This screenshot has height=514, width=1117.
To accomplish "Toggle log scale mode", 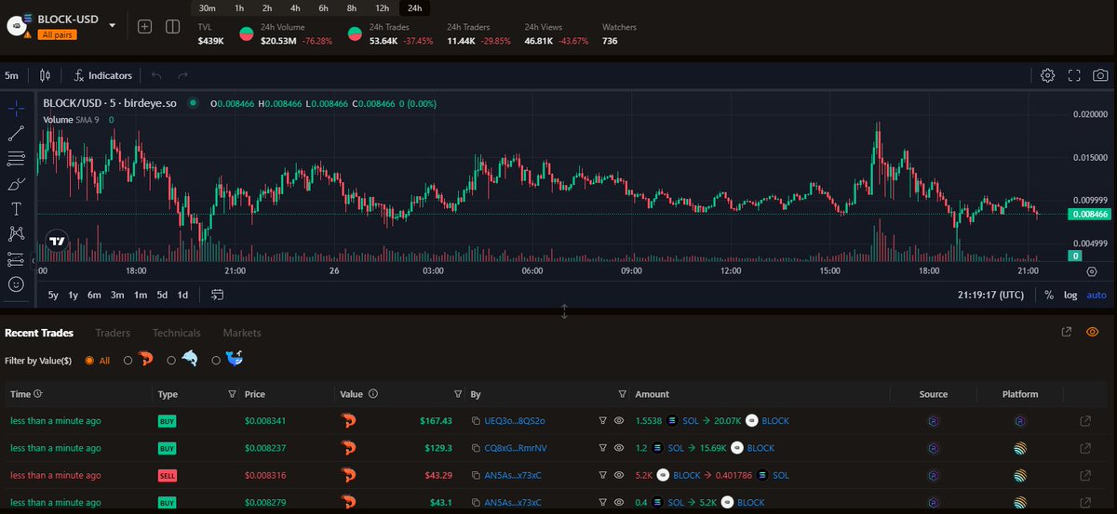I will [x=1070, y=295].
